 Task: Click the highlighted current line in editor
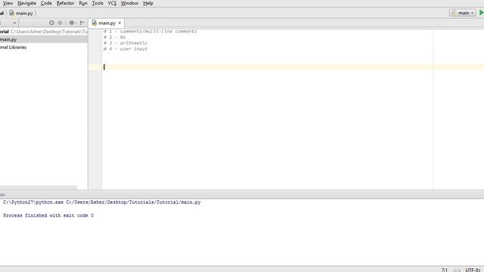point(293,67)
